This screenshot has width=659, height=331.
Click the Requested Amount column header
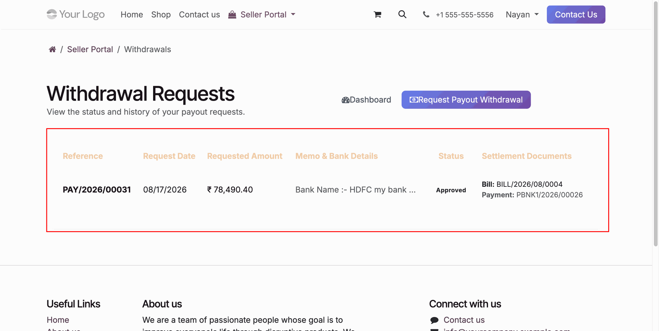pyautogui.click(x=245, y=156)
